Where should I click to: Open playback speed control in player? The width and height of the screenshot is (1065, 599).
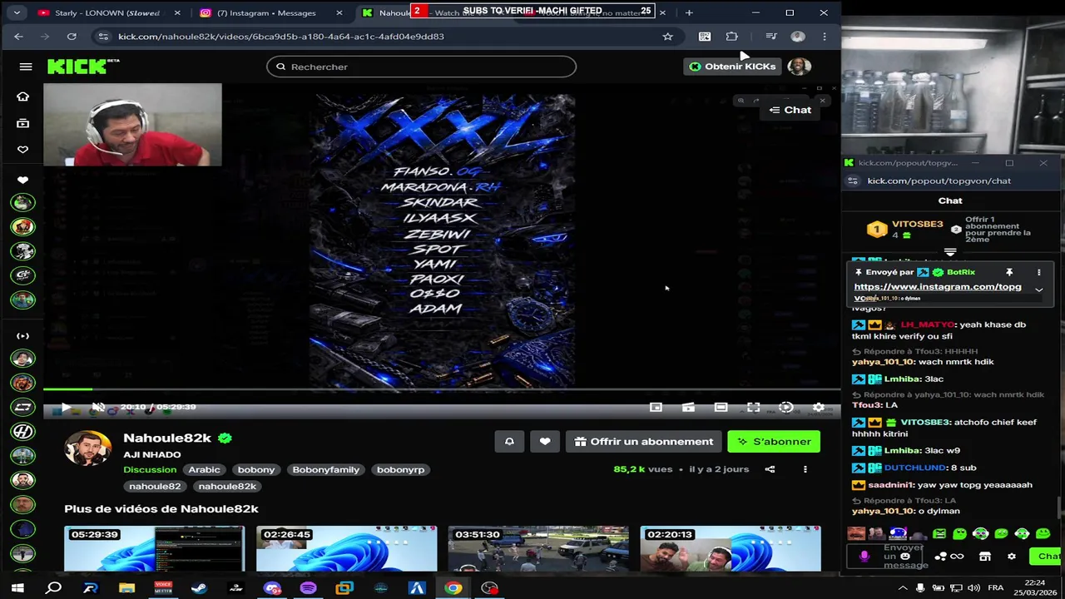tap(786, 408)
